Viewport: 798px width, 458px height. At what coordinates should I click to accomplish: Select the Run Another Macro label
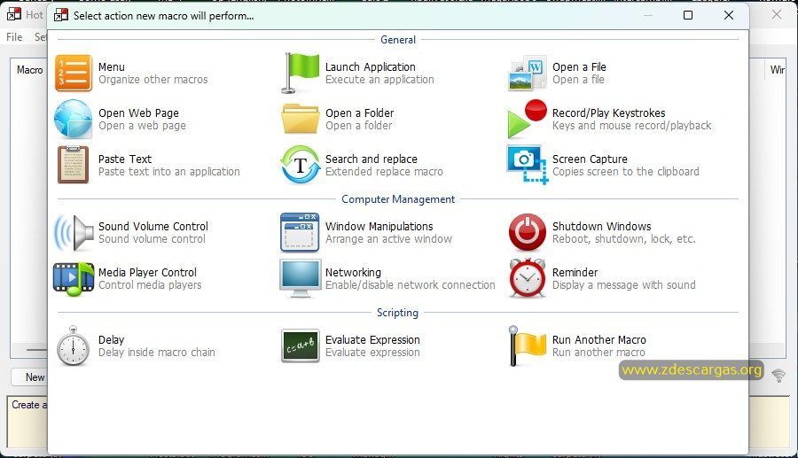click(599, 340)
